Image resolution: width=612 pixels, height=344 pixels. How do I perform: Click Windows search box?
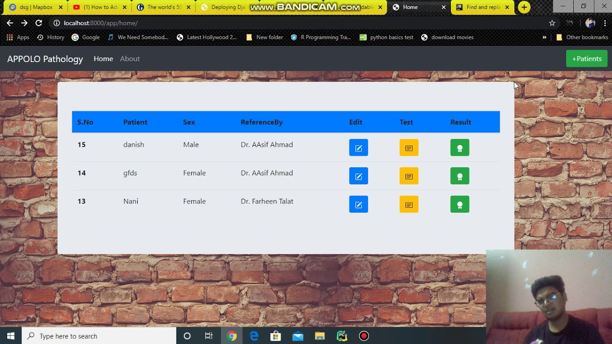pyautogui.click(x=99, y=336)
